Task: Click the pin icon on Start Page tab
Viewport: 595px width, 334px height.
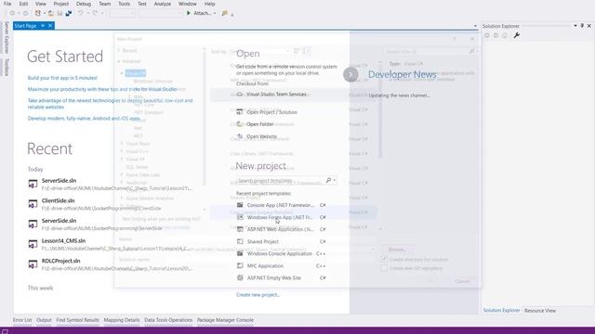Action: coord(43,26)
